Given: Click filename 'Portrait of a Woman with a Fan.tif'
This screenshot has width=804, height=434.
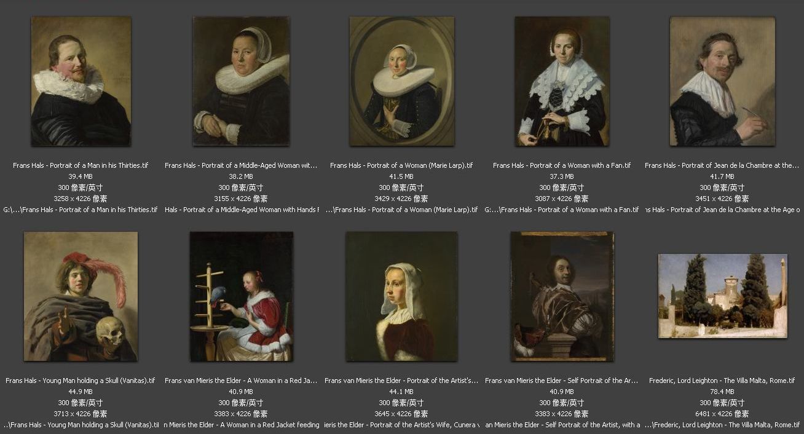Looking at the screenshot, I should [x=562, y=165].
